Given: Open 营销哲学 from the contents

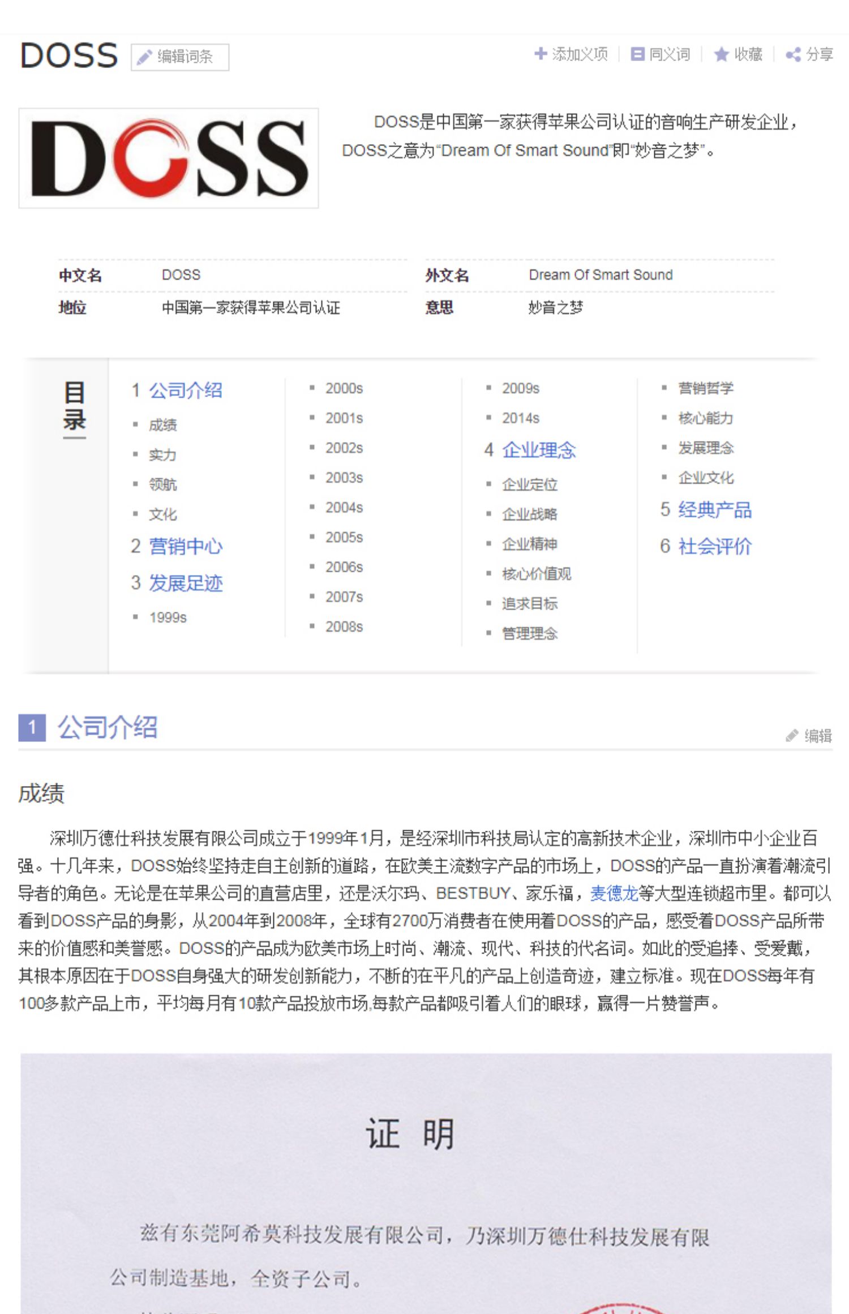Looking at the screenshot, I should (x=706, y=388).
